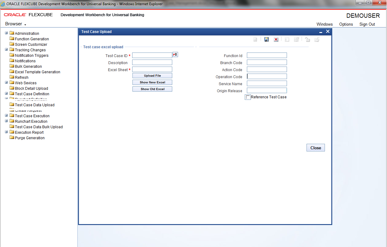Click the Function Generation folder icon
The width and height of the screenshot is (387, 247).
coord(12,38)
